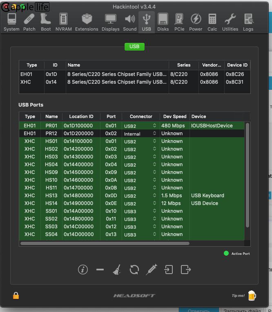Viewport: 272px width, 312px height.
Task: Click the Vendor column header
Action: (x=212, y=65)
